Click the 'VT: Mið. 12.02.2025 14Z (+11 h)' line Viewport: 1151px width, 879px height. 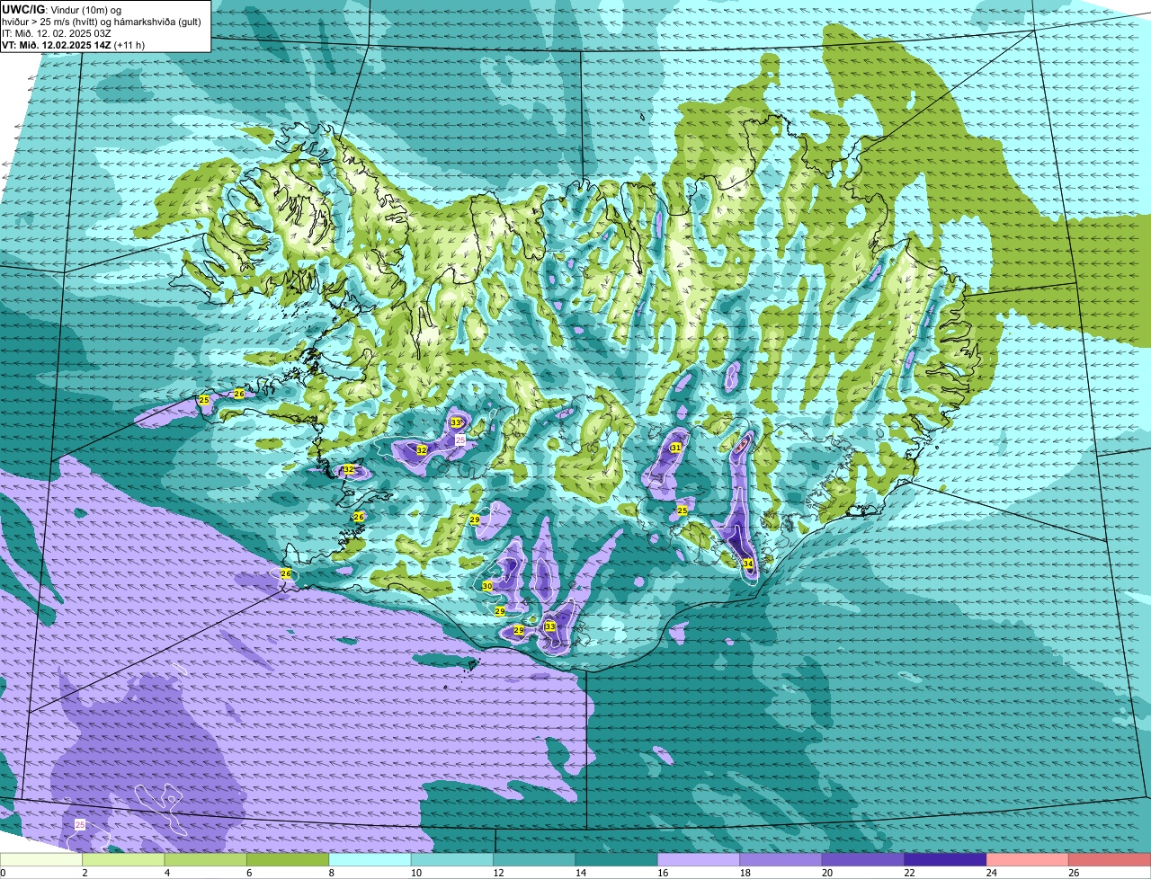tap(74, 44)
